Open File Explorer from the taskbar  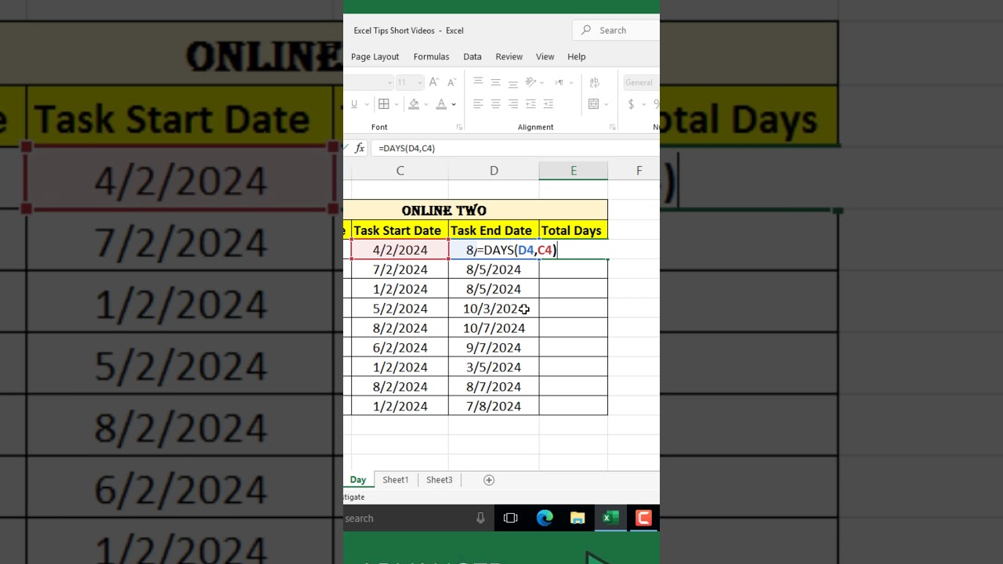point(578,518)
